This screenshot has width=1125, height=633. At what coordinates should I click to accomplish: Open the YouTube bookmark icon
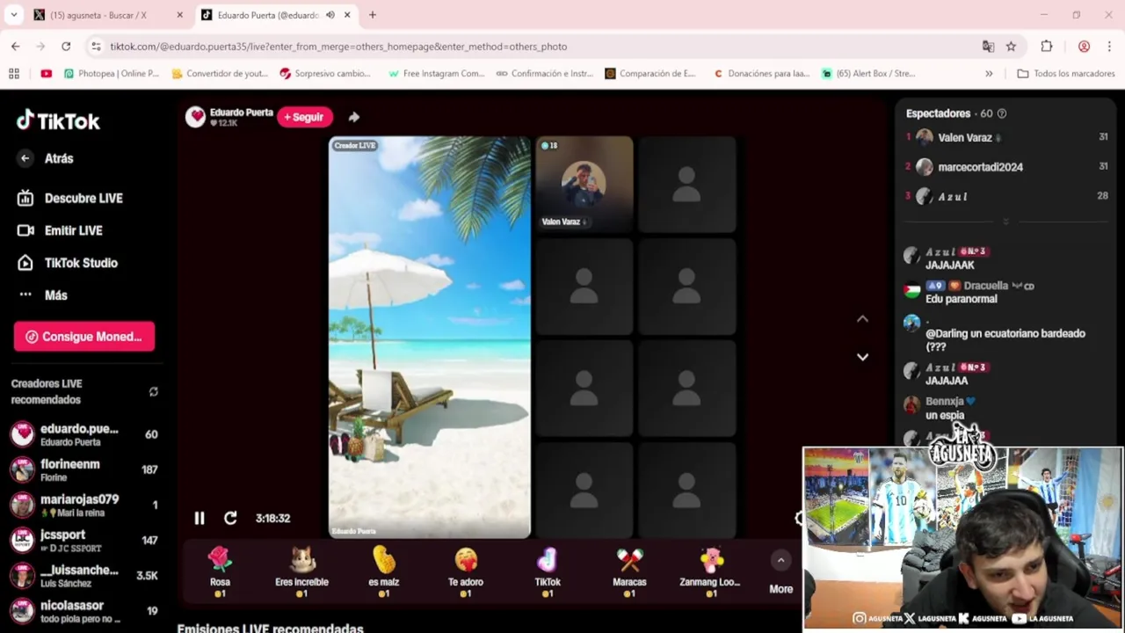(46, 74)
